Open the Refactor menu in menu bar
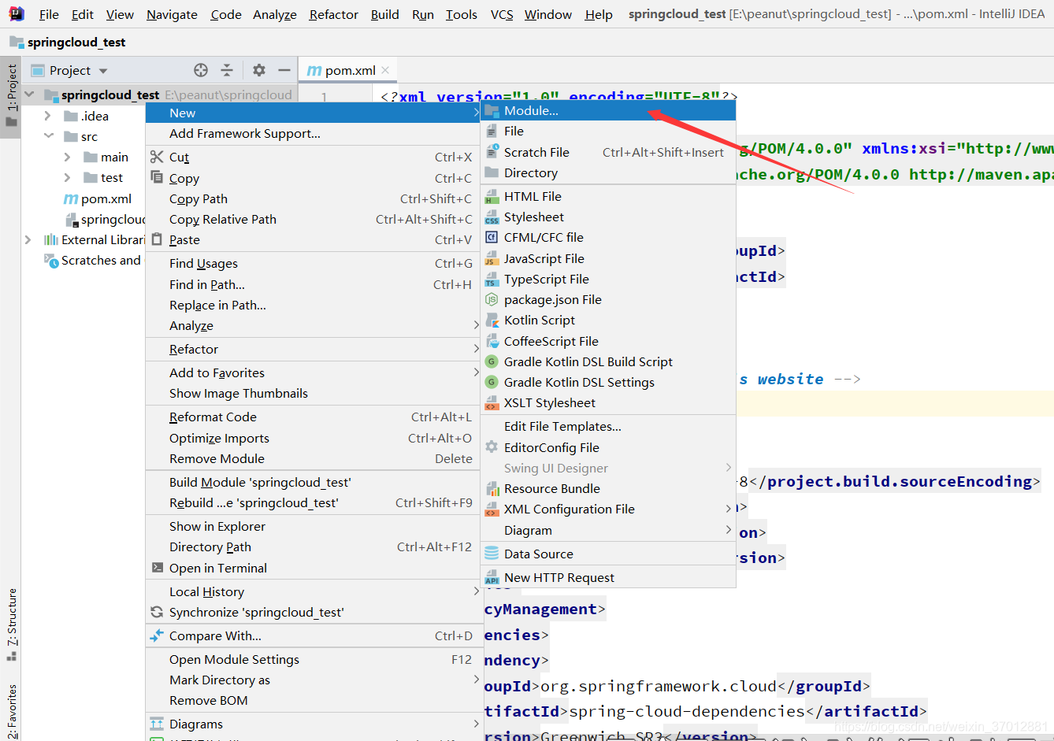 pos(333,14)
